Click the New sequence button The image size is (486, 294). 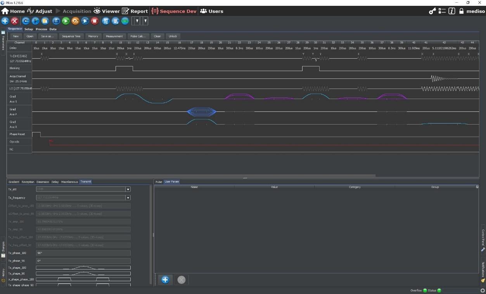(16, 36)
